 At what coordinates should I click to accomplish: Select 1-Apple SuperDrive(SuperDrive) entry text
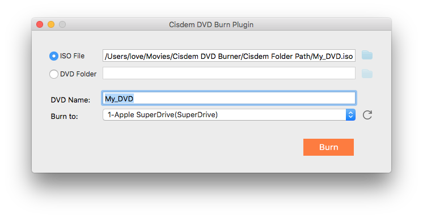pos(163,115)
